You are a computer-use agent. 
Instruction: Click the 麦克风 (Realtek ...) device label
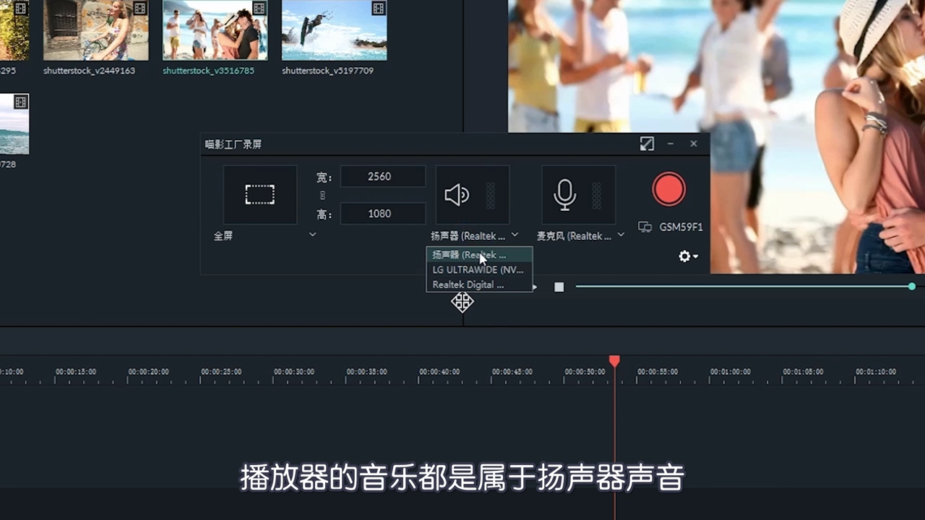coord(574,236)
